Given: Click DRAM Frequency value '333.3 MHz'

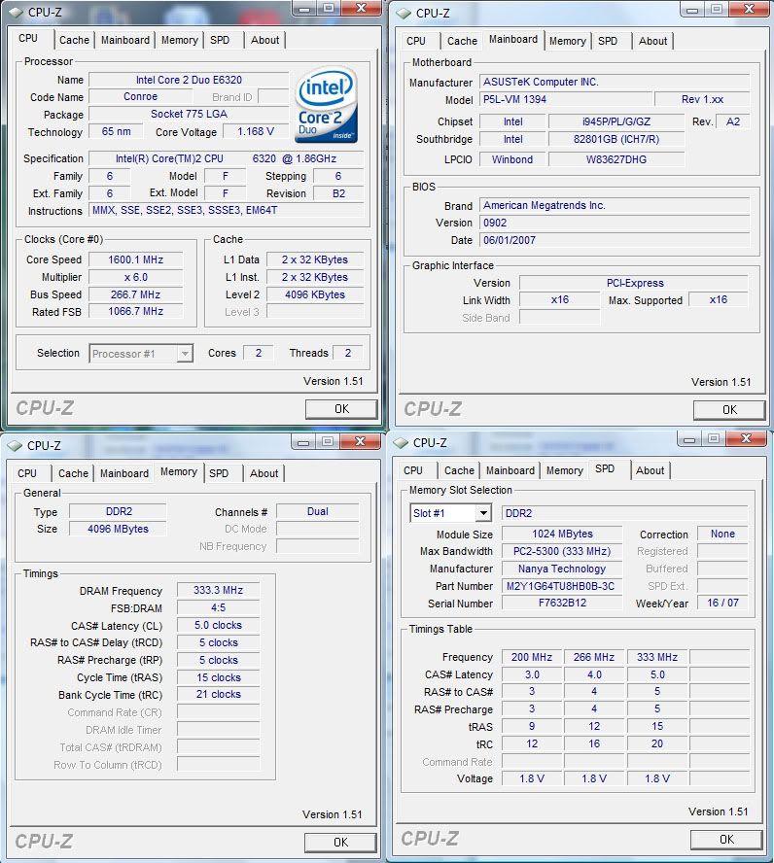Looking at the screenshot, I should [218, 590].
